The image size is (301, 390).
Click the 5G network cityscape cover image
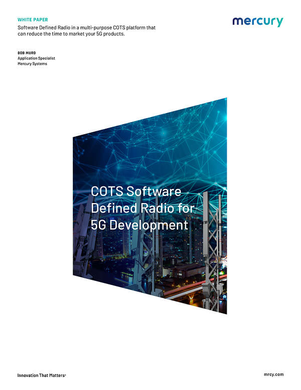pyautogui.click(x=150, y=206)
